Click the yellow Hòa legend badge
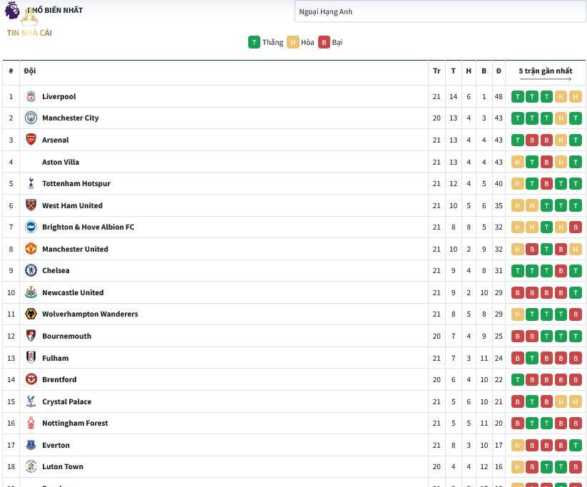 tap(292, 42)
